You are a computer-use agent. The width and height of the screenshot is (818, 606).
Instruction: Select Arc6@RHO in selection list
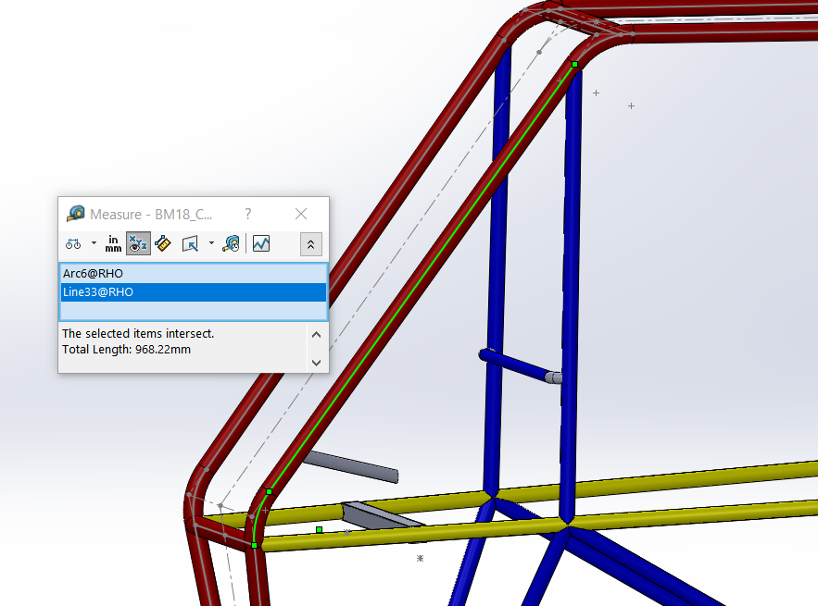[194, 274]
